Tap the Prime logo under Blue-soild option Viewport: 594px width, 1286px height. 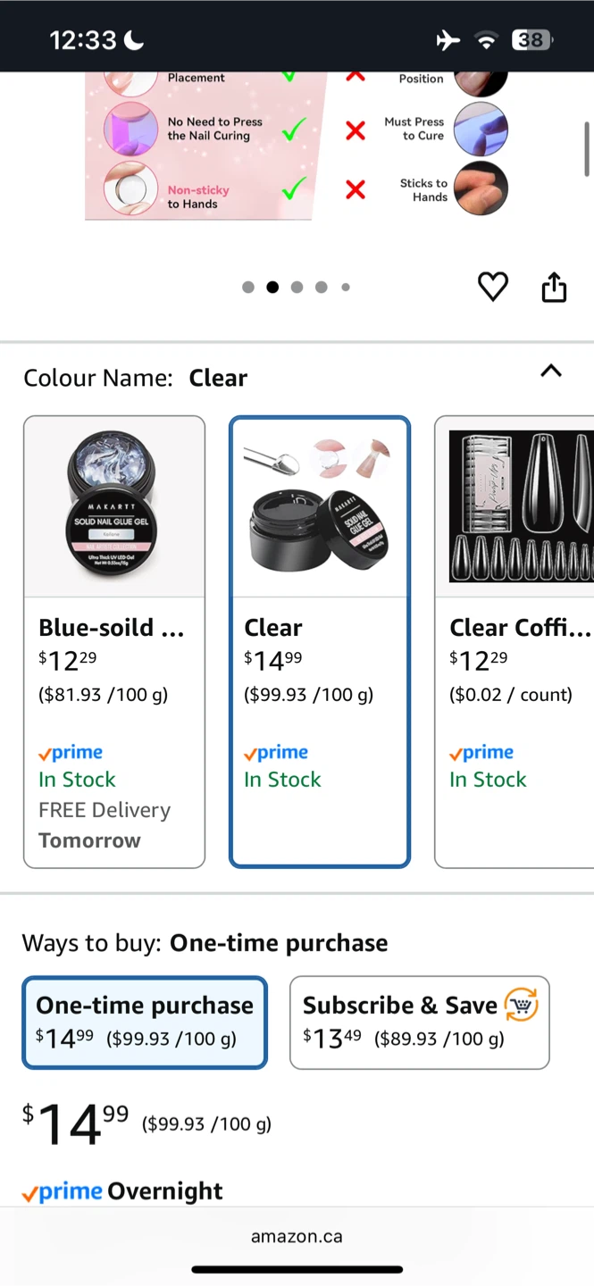click(x=71, y=753)
